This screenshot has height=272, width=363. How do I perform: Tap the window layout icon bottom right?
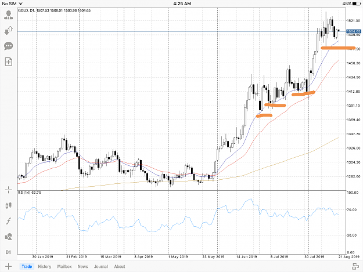pos(355,266)
